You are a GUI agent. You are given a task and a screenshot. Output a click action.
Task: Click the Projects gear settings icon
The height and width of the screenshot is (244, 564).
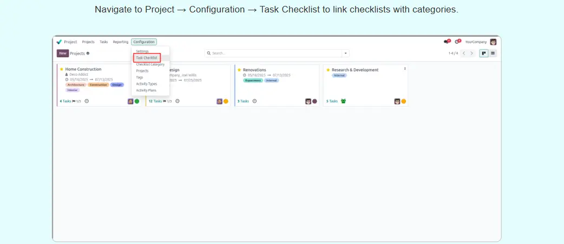[88, 53]
